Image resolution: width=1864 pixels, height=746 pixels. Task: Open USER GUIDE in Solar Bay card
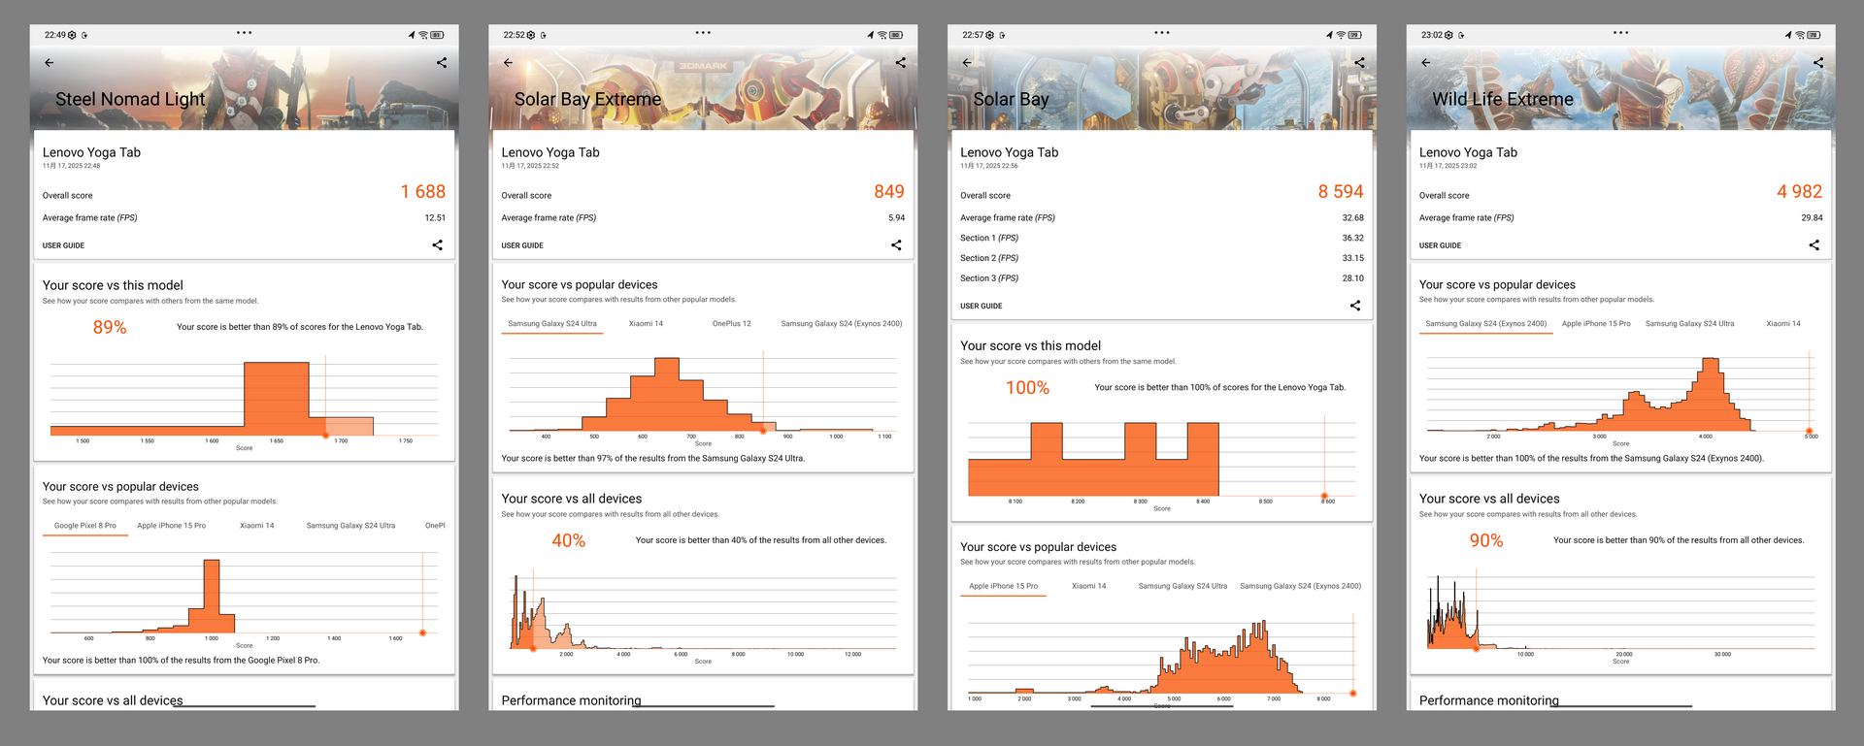coord(982,306)
